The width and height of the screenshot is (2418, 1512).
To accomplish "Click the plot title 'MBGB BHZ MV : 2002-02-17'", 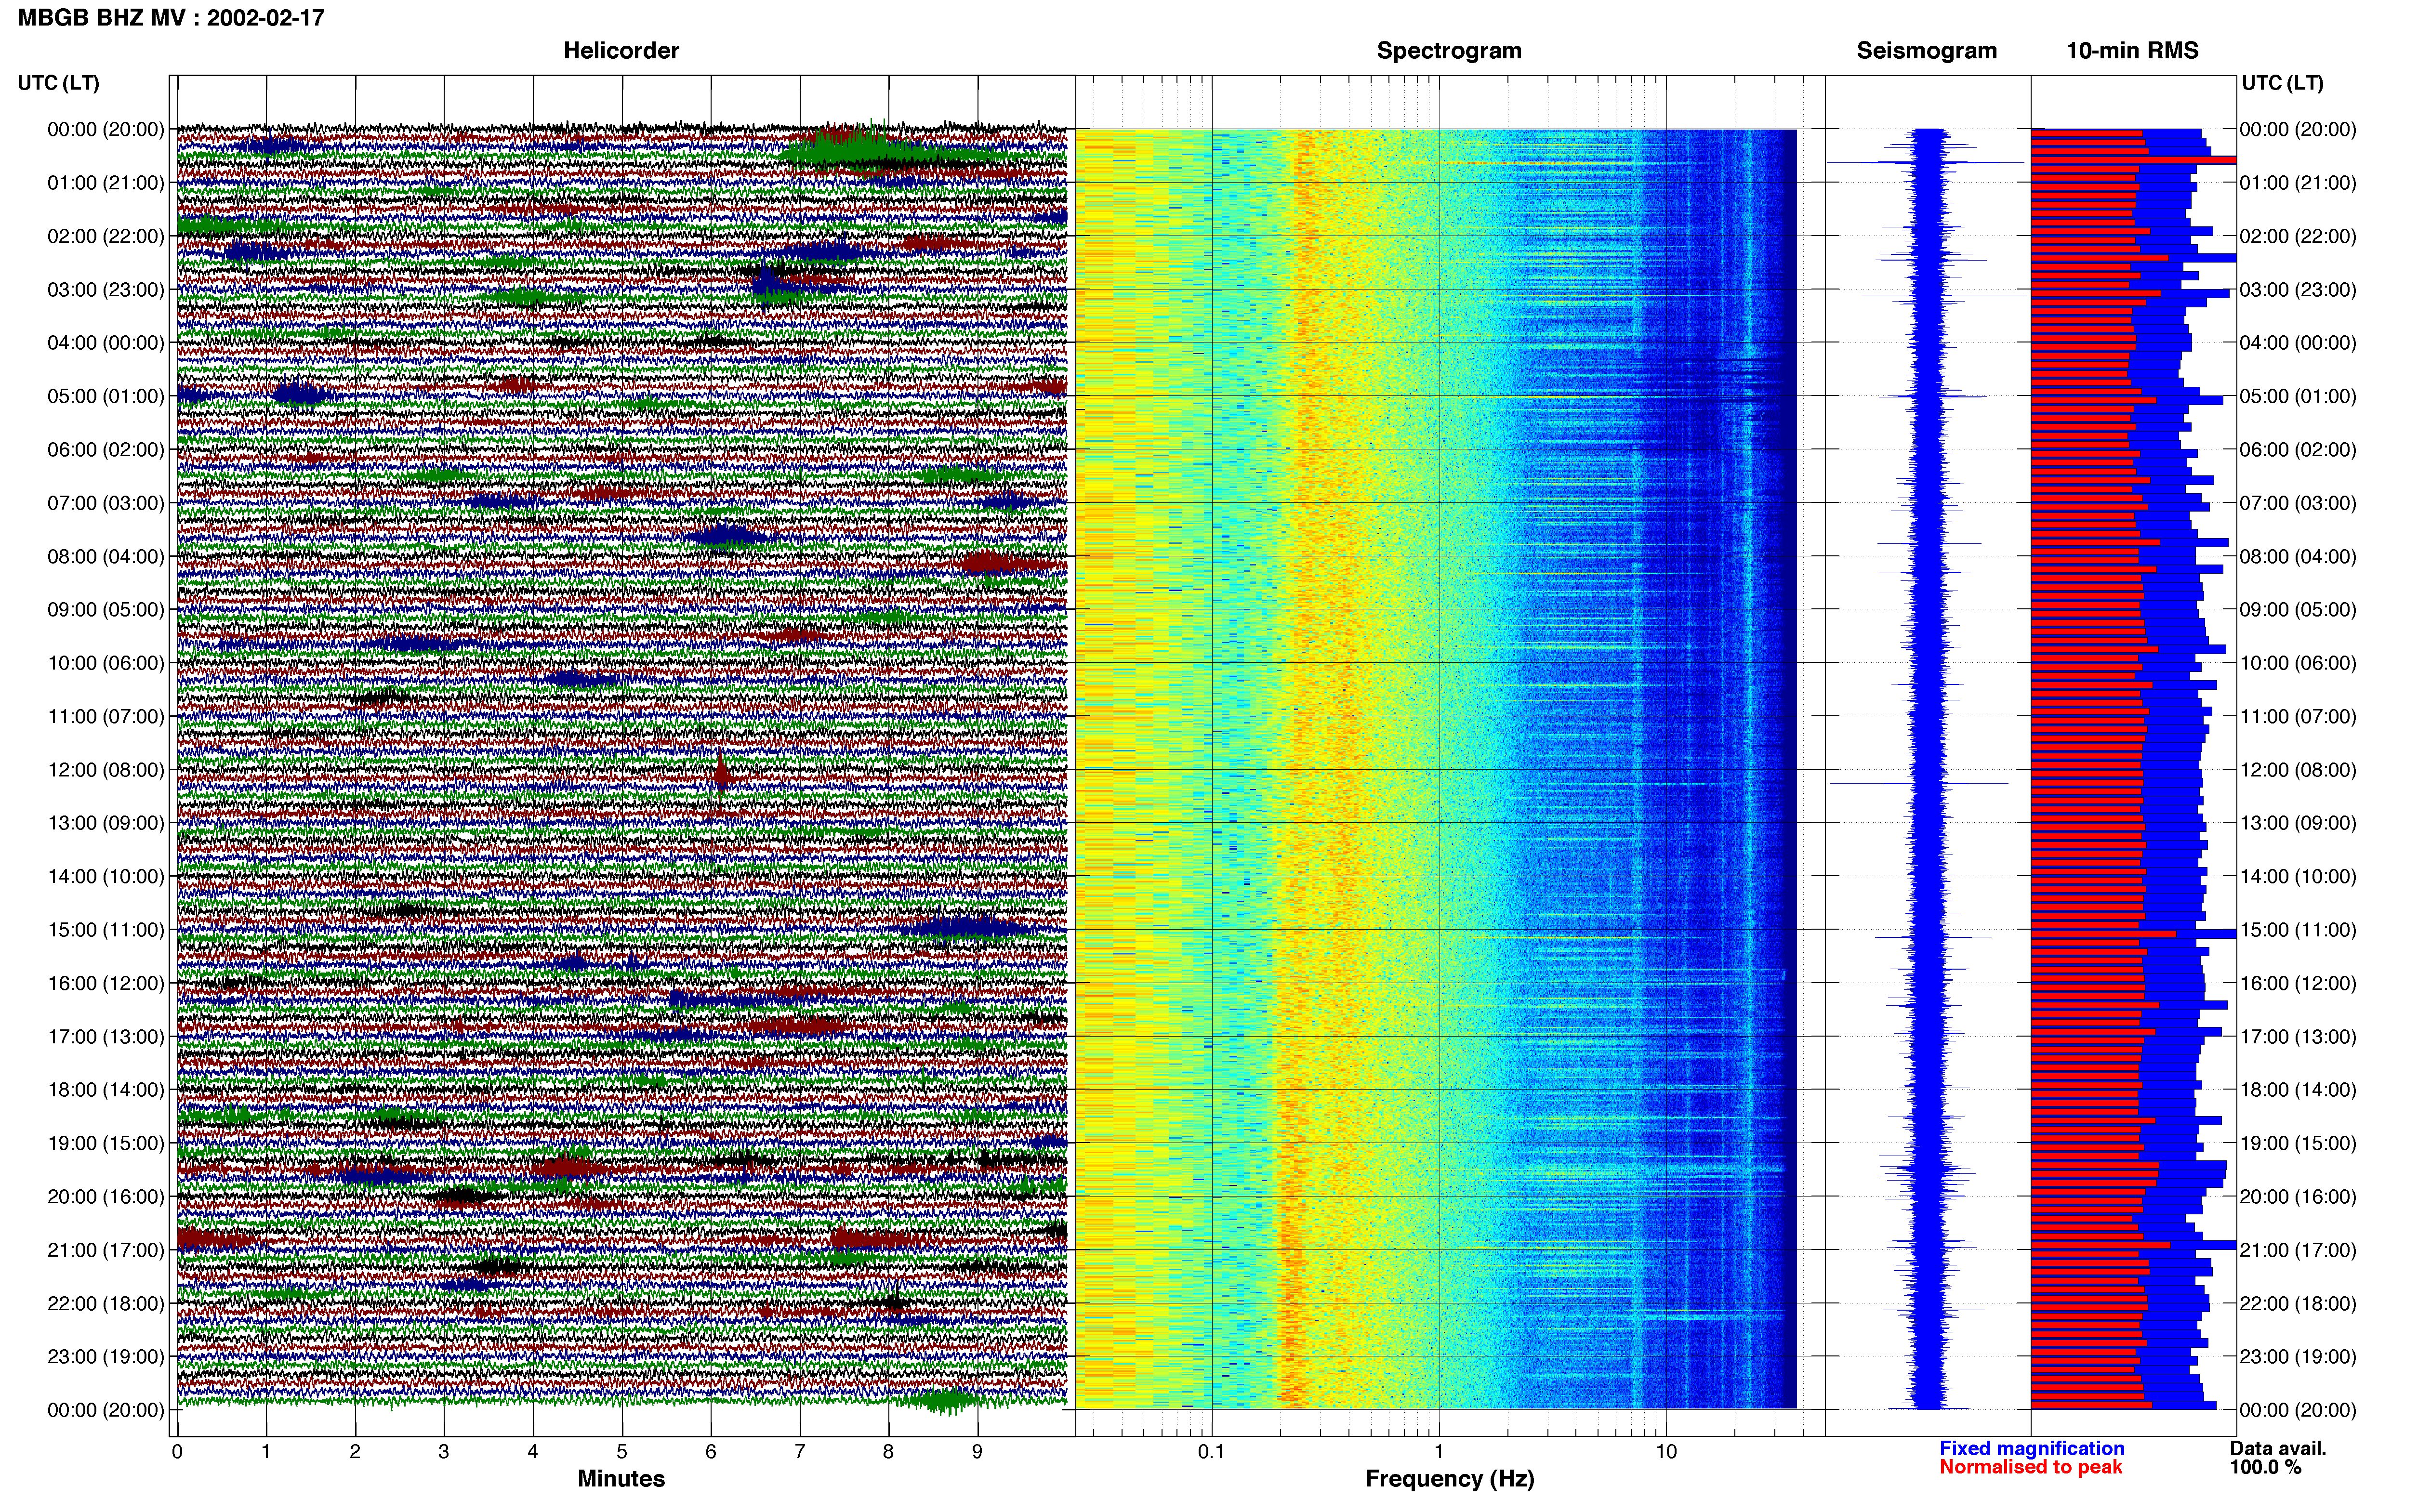I will click(171, 18).
